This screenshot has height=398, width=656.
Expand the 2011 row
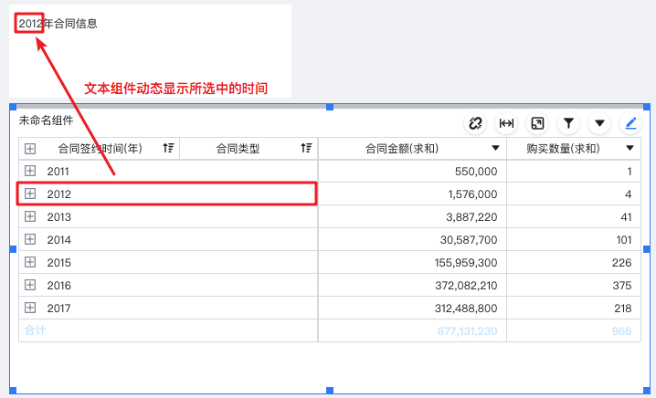30,171
